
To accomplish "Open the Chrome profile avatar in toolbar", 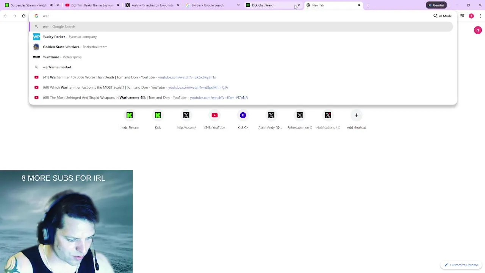I will click(x=471, y=16).
